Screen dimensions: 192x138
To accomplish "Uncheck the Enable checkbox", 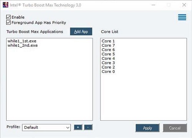I will pyautogui.click(x=8, y=17).
